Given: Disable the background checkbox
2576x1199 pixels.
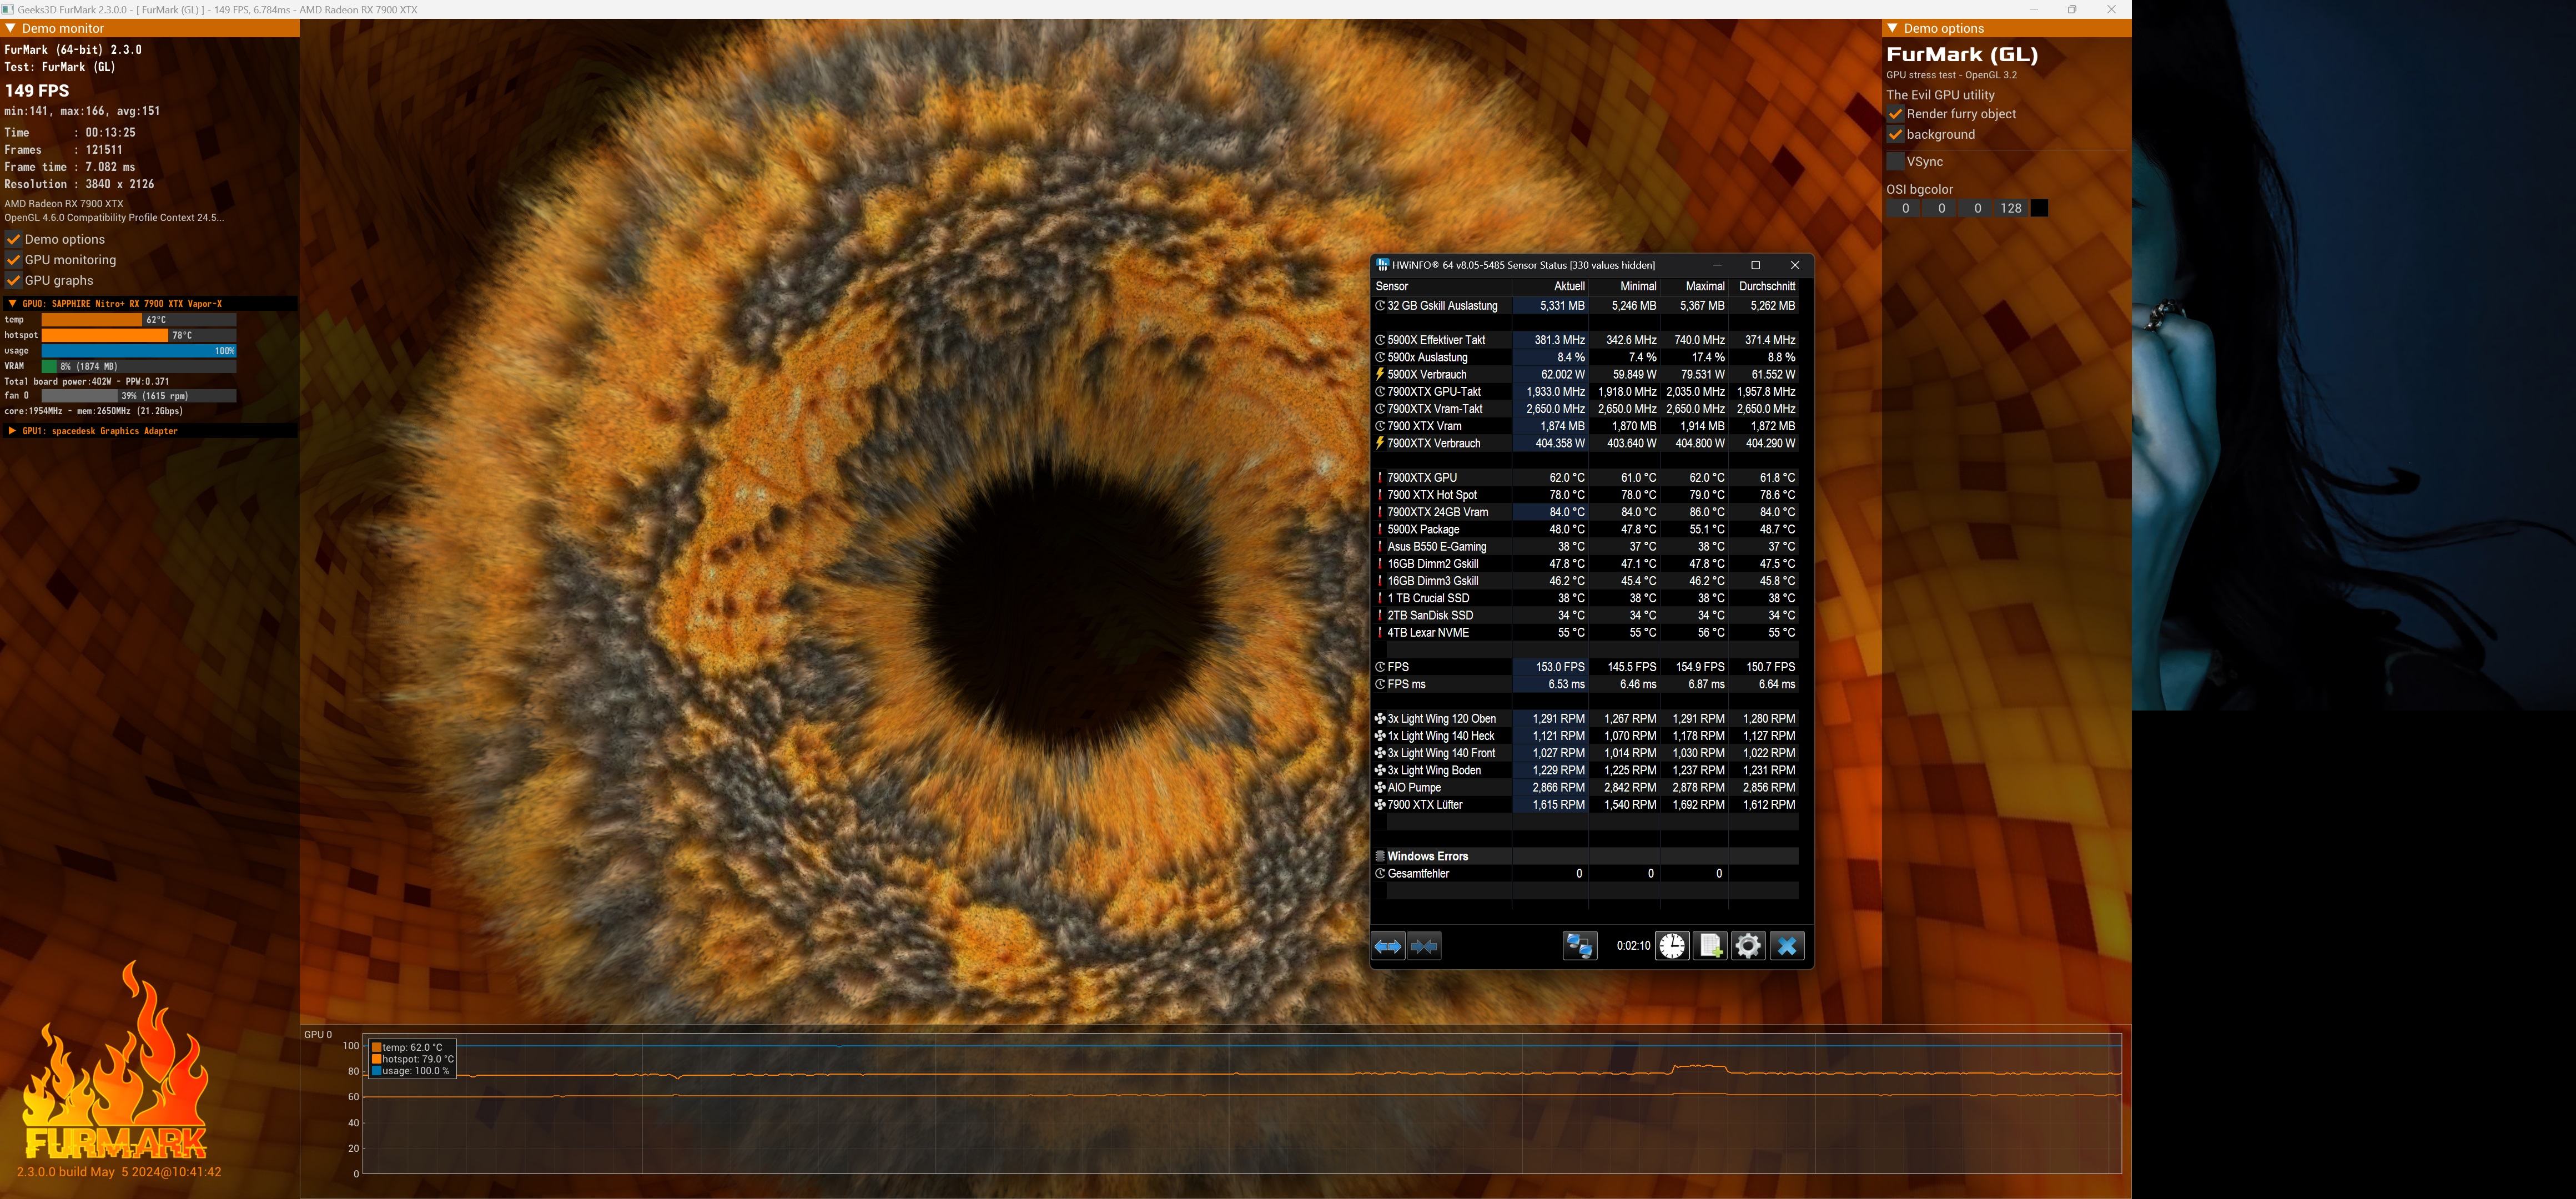Looking at the screenshot, I should click(x=1895, y=134).
